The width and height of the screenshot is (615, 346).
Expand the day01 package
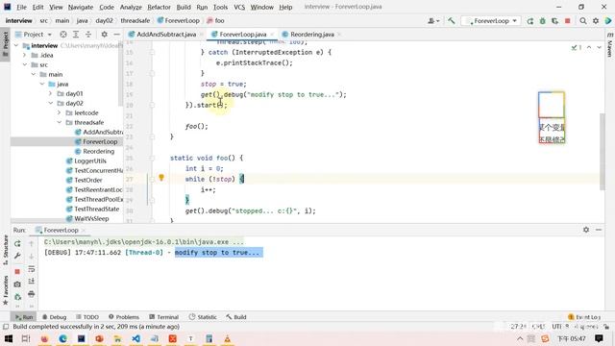[51, 94]
